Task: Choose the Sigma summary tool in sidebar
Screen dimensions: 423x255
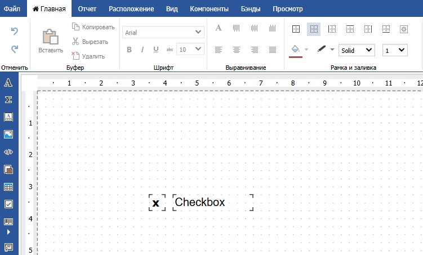Action: (x=8, y=100)
